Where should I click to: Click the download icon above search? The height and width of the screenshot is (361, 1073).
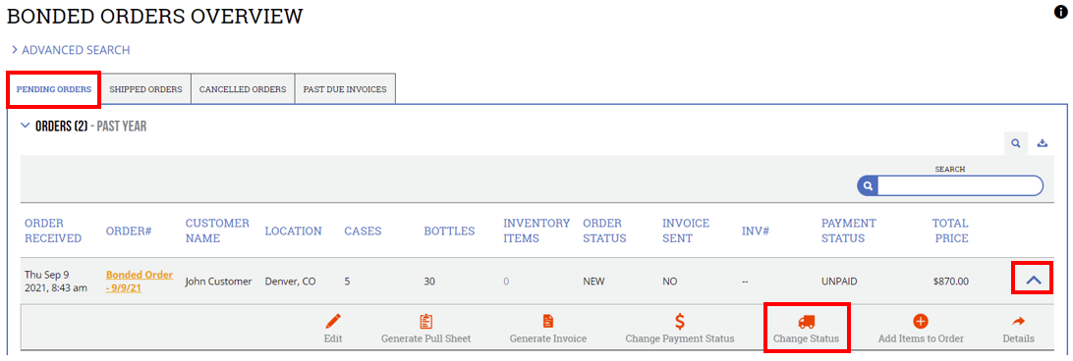(x=1043, y=143)
